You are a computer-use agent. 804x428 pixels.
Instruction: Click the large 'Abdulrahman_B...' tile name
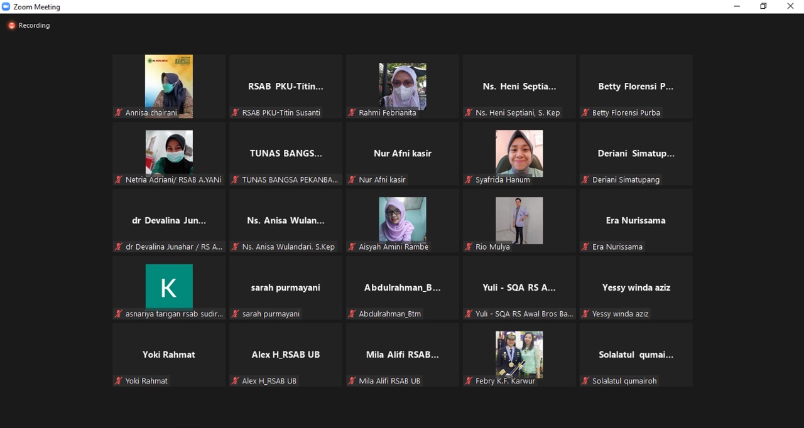[403, 287]
